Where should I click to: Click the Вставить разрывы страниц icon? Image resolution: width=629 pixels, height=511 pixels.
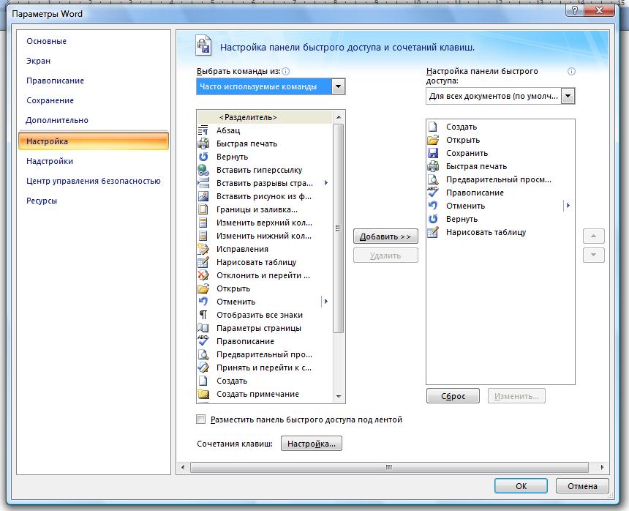coord(203,184)
